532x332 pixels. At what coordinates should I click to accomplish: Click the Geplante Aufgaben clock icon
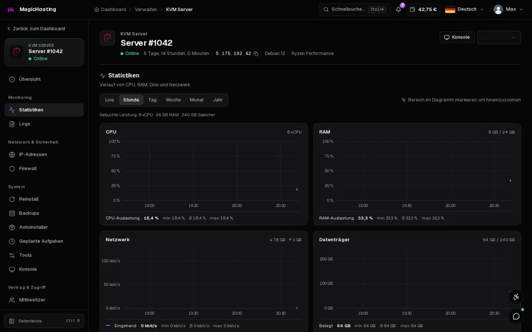(12, 241)
